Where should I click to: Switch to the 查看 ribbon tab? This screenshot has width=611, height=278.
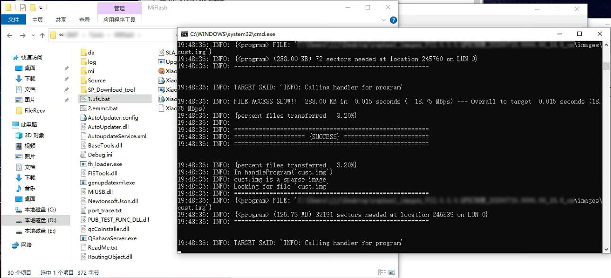click(84, 19)
